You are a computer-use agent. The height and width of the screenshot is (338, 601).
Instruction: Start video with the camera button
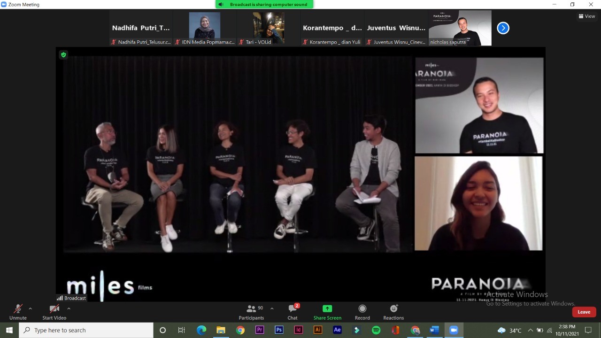54,312
